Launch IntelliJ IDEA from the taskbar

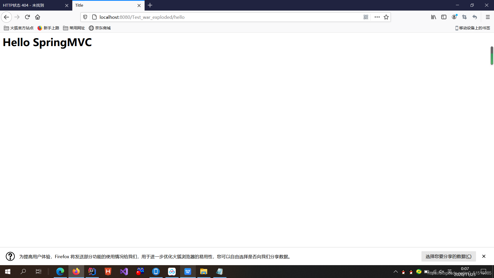coord(92,272)
